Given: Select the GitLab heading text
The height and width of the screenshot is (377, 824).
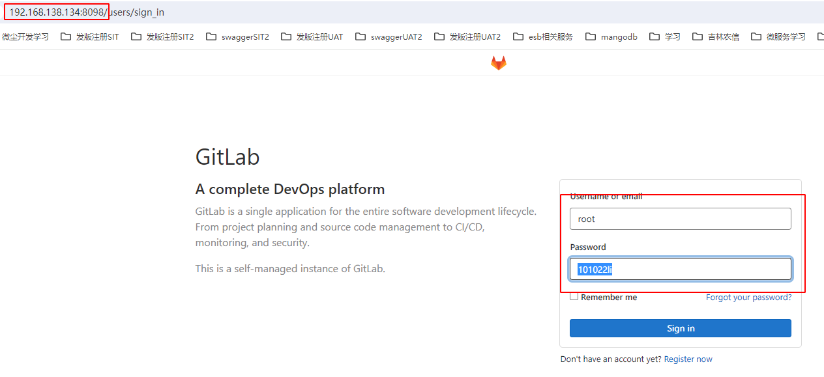Looking at the screenshot, I should 228,158.
